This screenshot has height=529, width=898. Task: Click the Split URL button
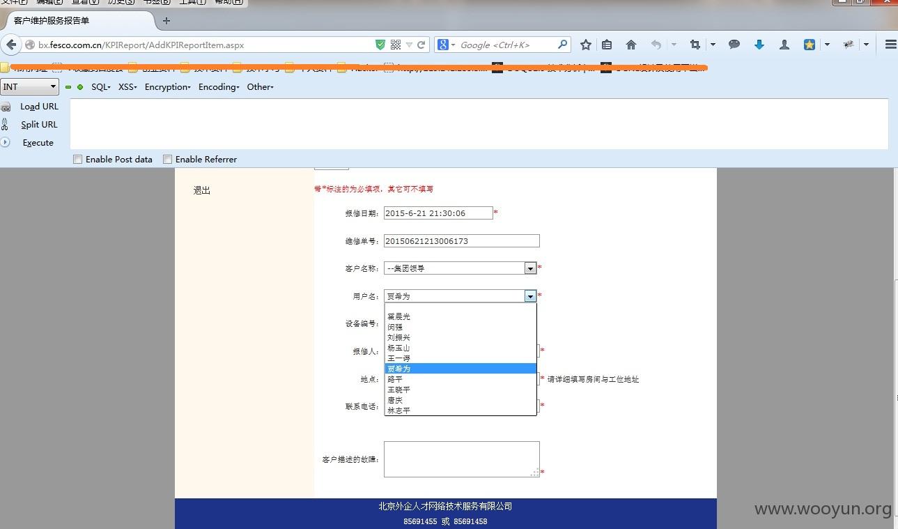point(39,125)
